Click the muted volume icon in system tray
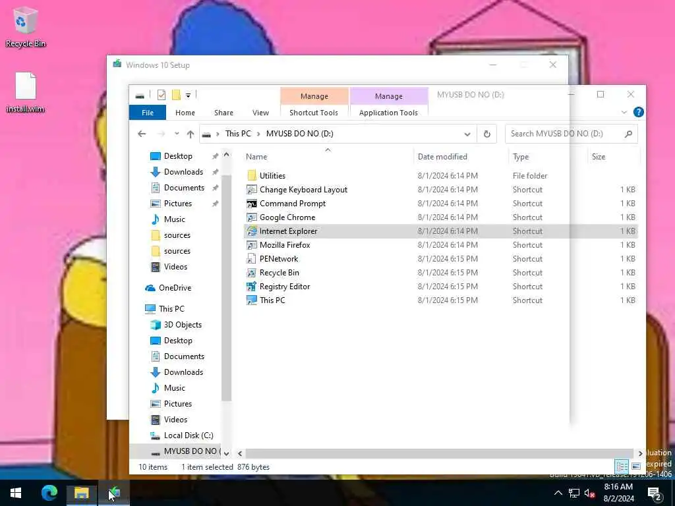675x506 pixels. point(590,493)
